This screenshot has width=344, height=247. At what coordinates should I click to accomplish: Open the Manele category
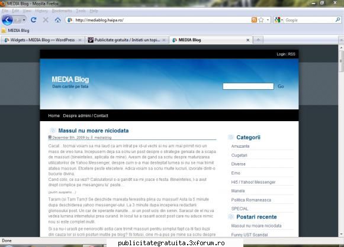tap(238, 191)
